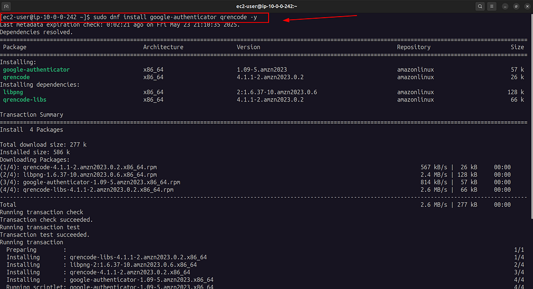Click 'Total download size: 277 k'
533x289 pixels.
(43, 144)
